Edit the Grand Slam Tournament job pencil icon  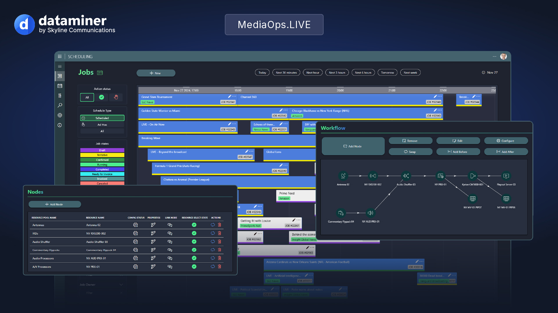point(229,97)
